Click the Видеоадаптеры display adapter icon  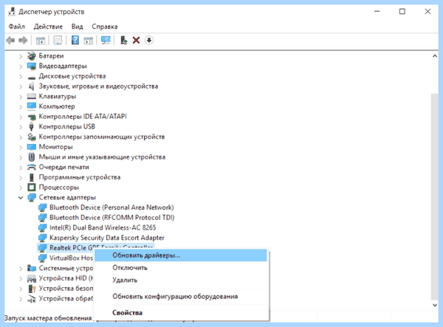point(32,66)
